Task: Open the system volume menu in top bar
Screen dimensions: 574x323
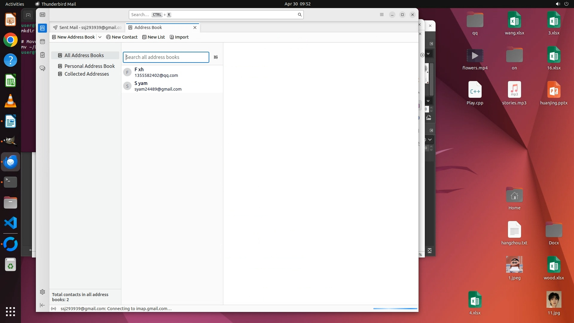Action: click(558, 4)
